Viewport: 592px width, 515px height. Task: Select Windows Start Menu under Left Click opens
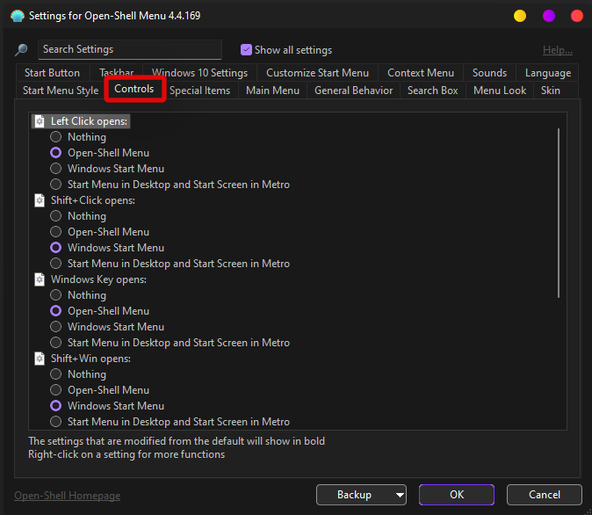coord(56,169)
